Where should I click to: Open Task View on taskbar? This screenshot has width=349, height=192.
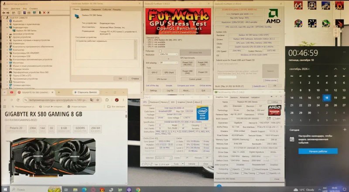[66, 189]
